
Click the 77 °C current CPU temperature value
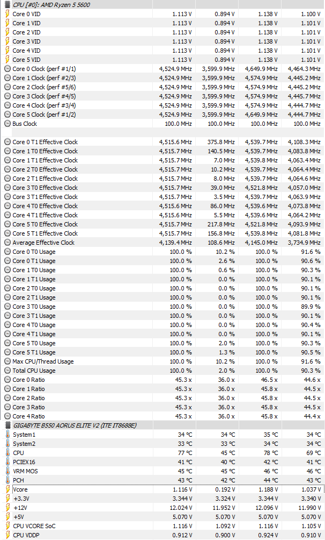click(x=184, y=453)
